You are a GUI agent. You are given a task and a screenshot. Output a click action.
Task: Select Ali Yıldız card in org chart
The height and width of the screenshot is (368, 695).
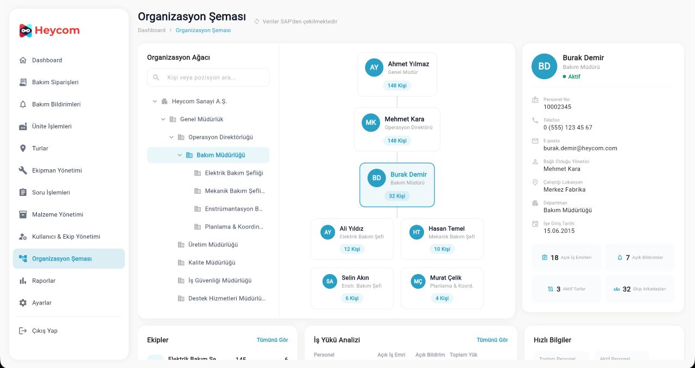point(352,239)
